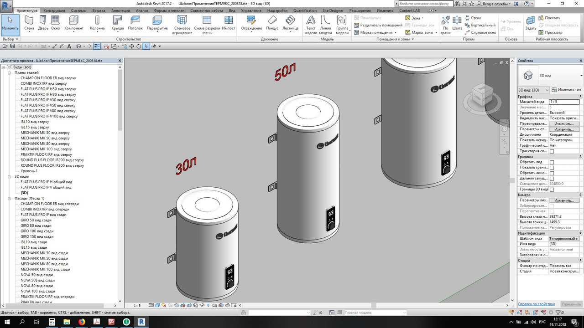584x328 pixels.
Task: Select Схема разрезки стены tool
Action: point(207,26)
